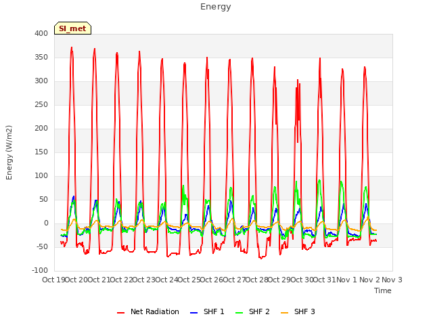Click the Time x-axis label
Image resolution: width=433 pixels, height=325 pixels.
click(383, 290)
